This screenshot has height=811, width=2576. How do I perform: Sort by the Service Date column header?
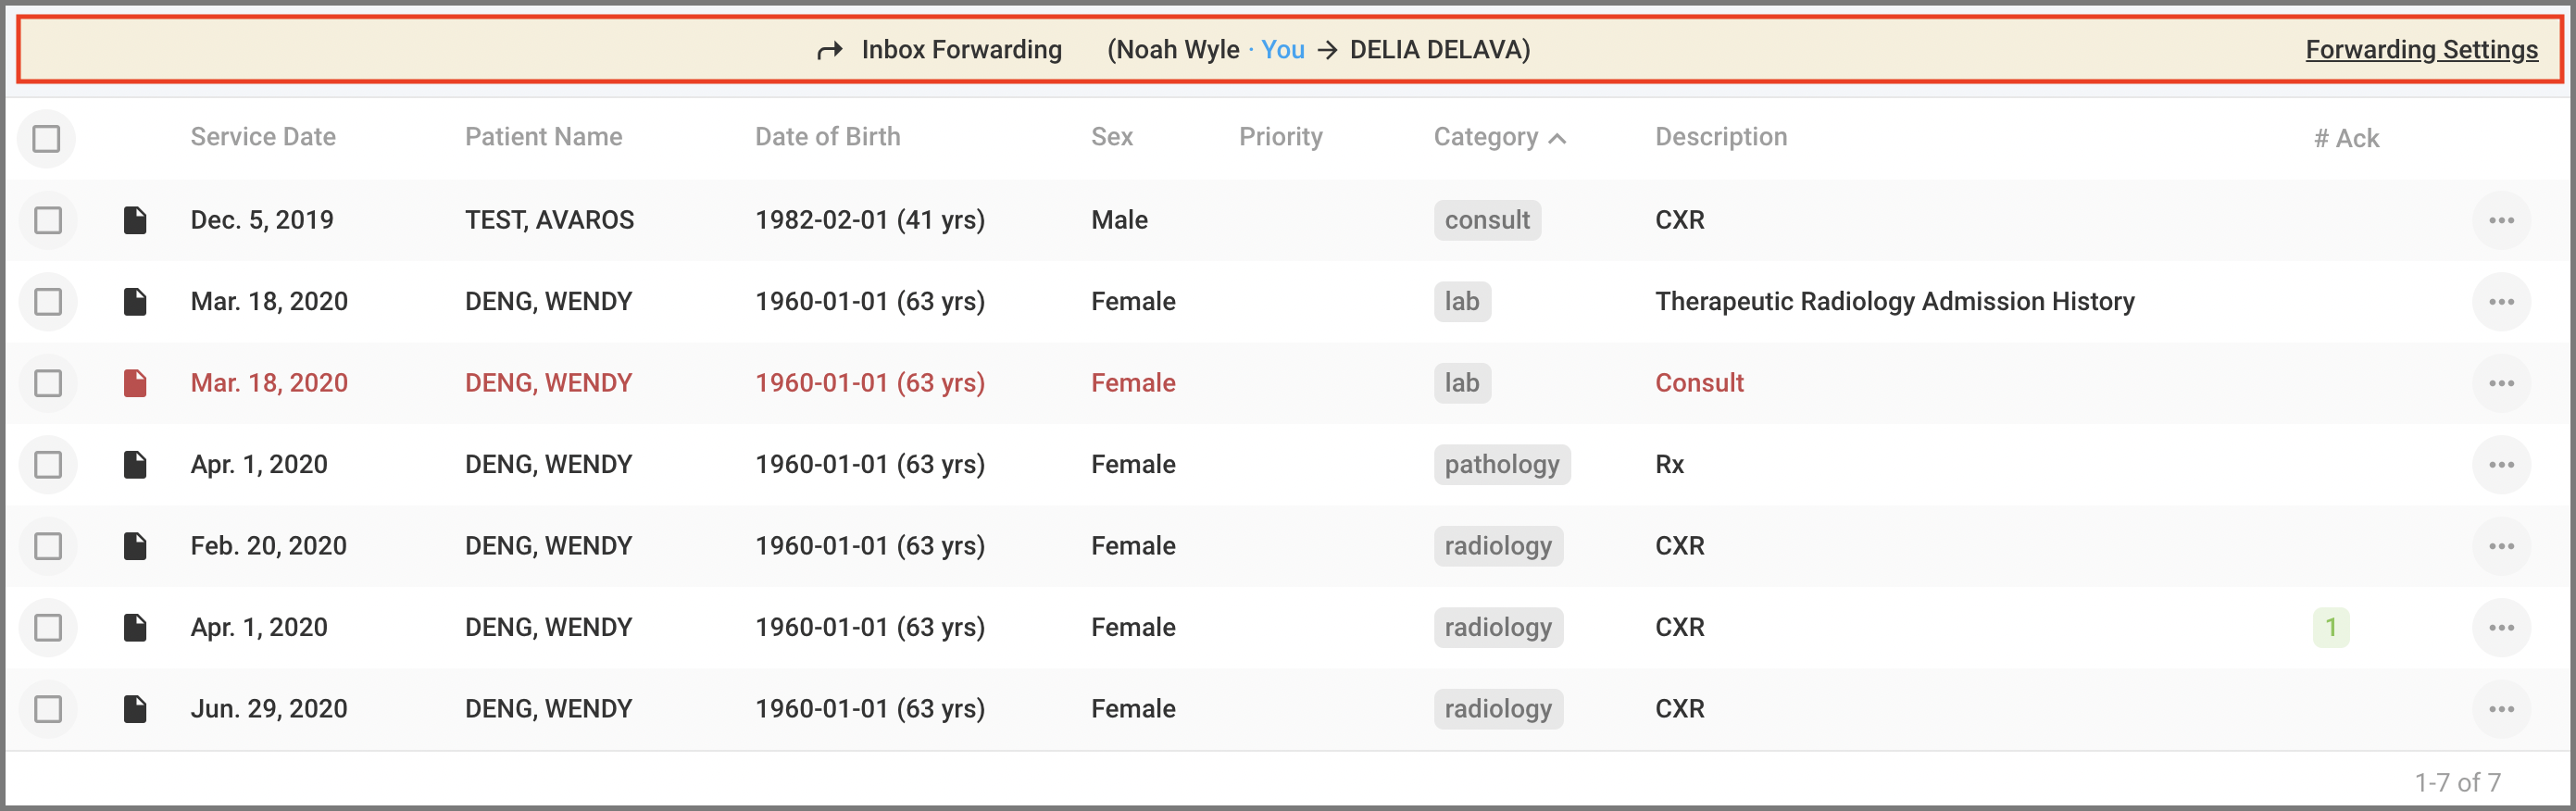pos(263,137)
